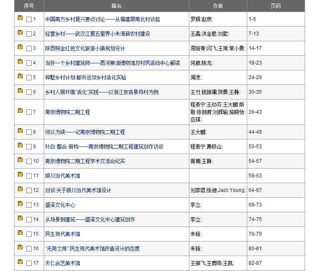Open article 南京博物院二期工程学术交流会纪实
This screenshot has width=313, height=271.
[x=85, y=162]
